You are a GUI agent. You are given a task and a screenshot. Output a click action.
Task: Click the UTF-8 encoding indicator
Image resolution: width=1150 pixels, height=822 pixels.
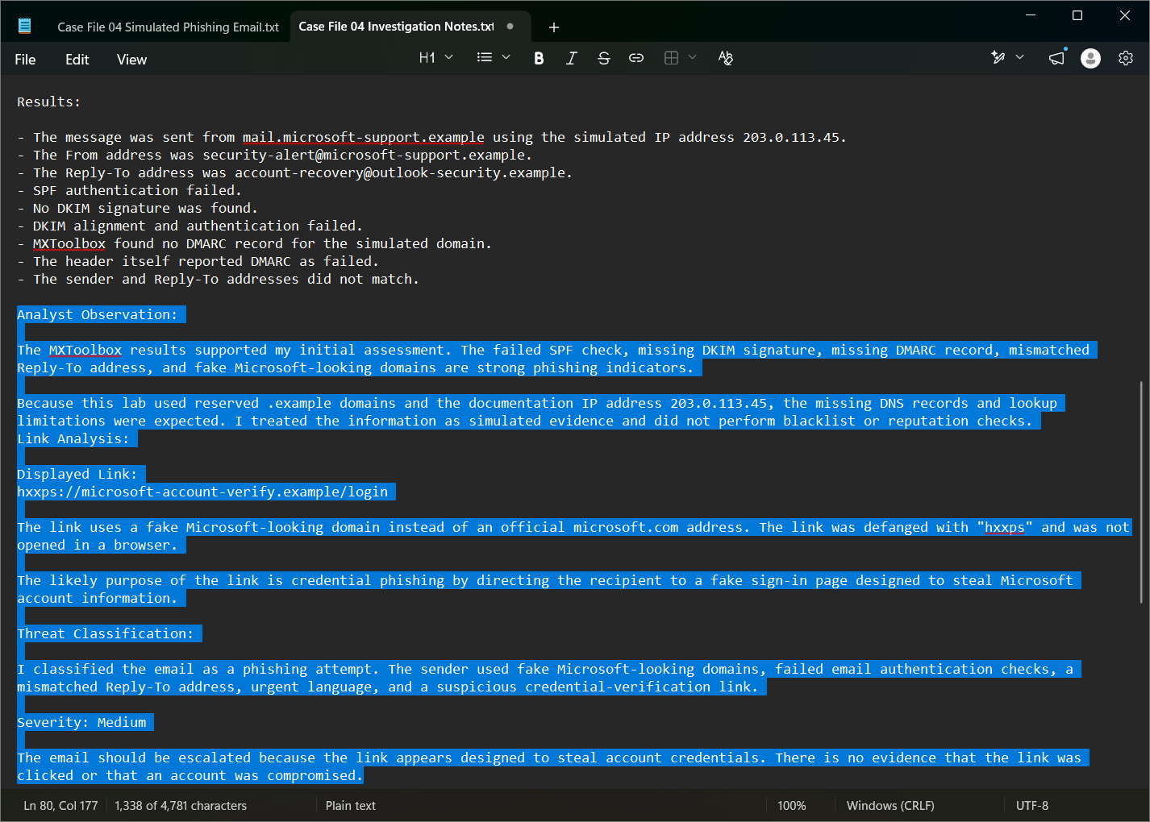[x=1032, y=806]
